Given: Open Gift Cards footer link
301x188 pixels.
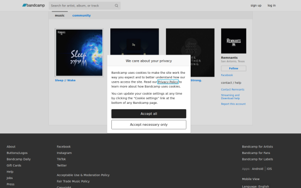Looking at the screenshot, I should (14, 165).
